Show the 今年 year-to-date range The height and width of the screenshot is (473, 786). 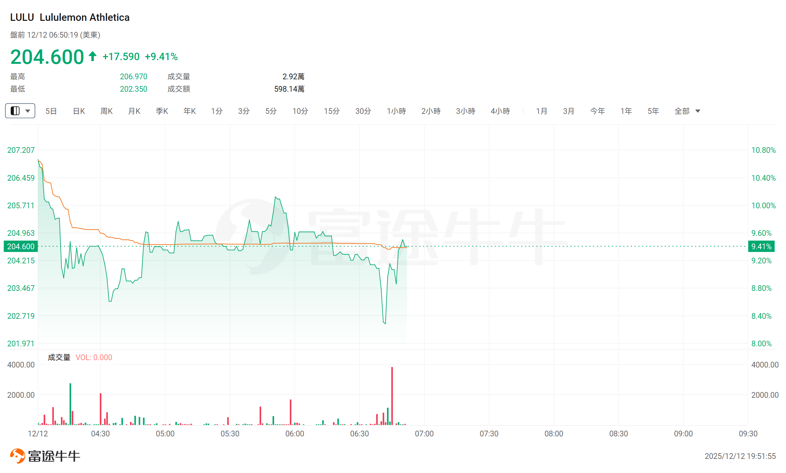[598, 111]
